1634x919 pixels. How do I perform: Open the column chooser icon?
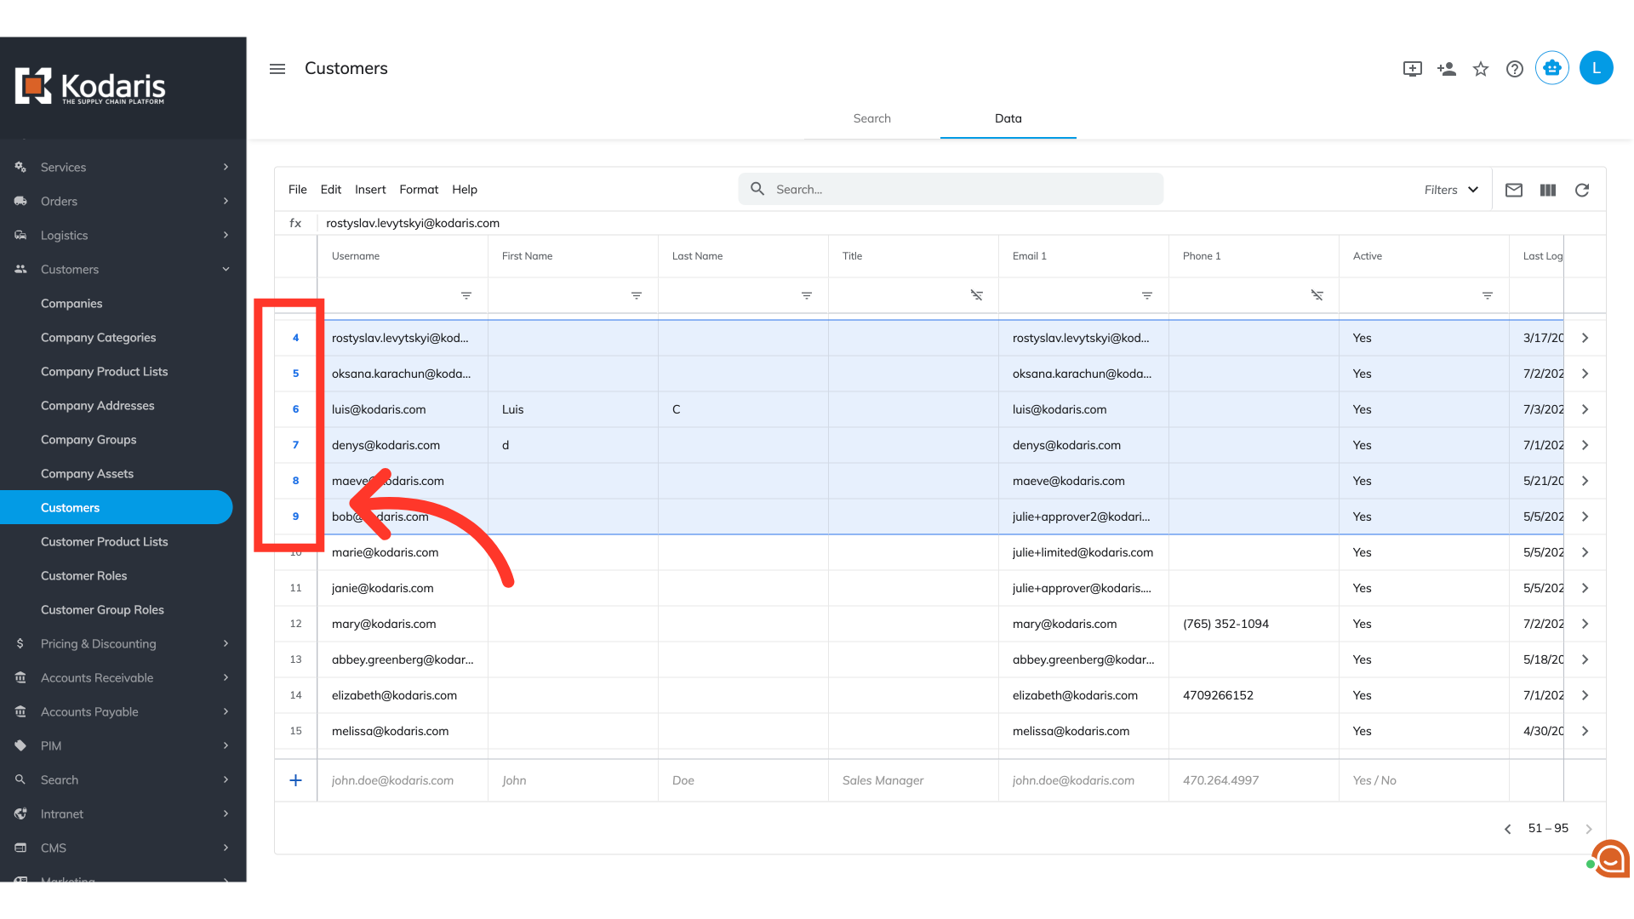tap(1548, 190)
